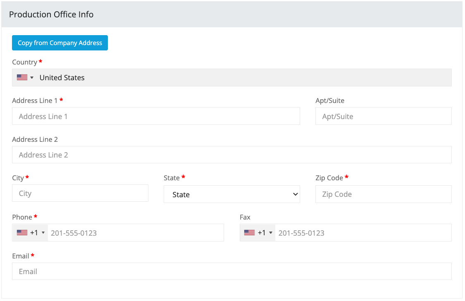Open the State dropdown
The image size is (465, 301).
(231, 194)
